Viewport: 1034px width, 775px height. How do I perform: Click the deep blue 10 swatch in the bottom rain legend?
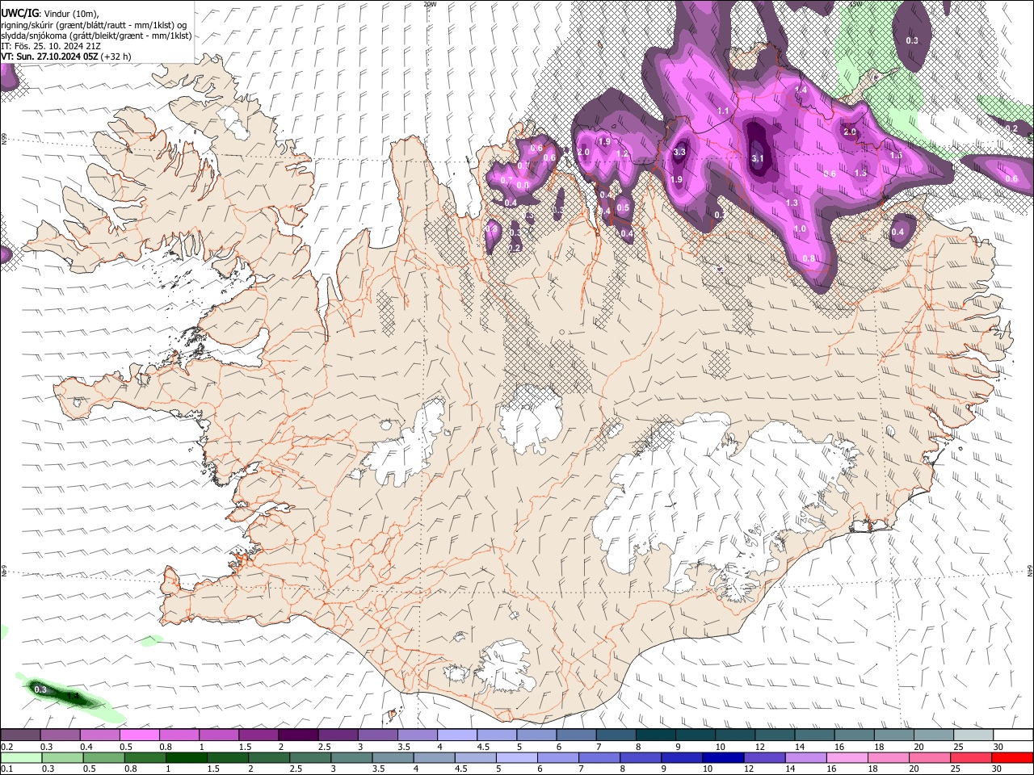point(722,757)
